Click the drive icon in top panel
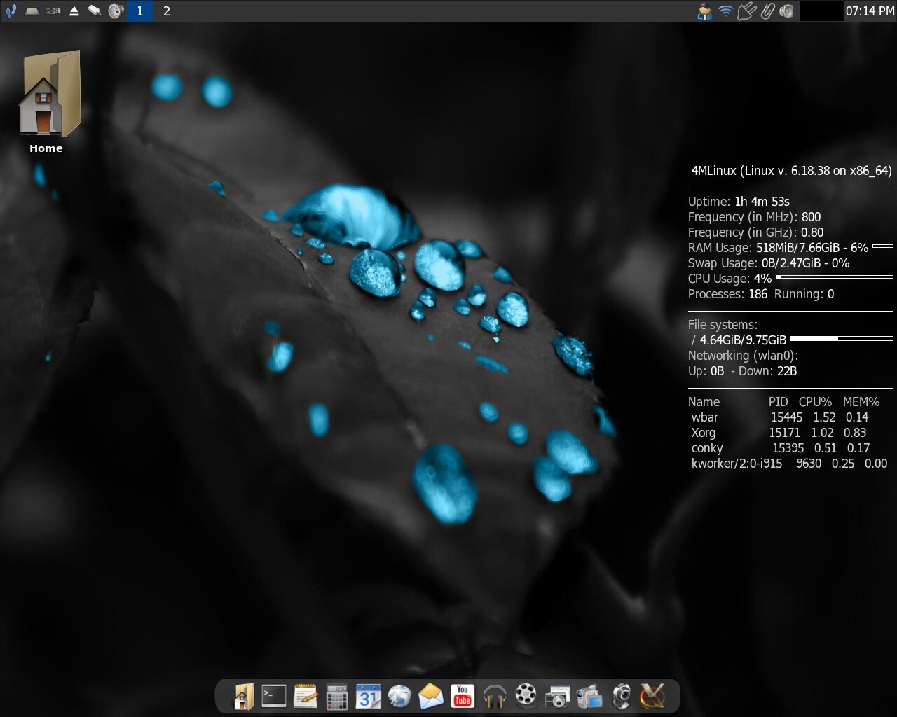This screenshot has height=717, width=897. click(x=32, y=11)
